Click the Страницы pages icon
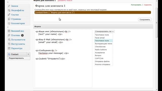 (x=9, y=19)
